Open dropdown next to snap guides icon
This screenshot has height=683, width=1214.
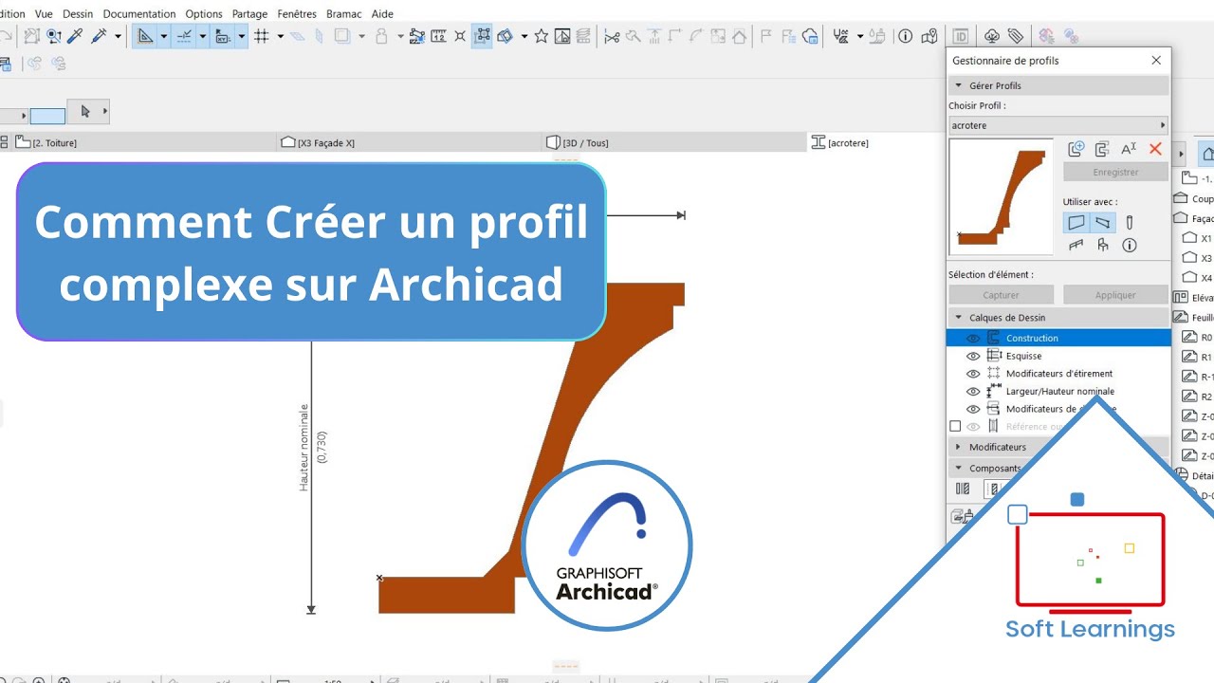(203, 36)
